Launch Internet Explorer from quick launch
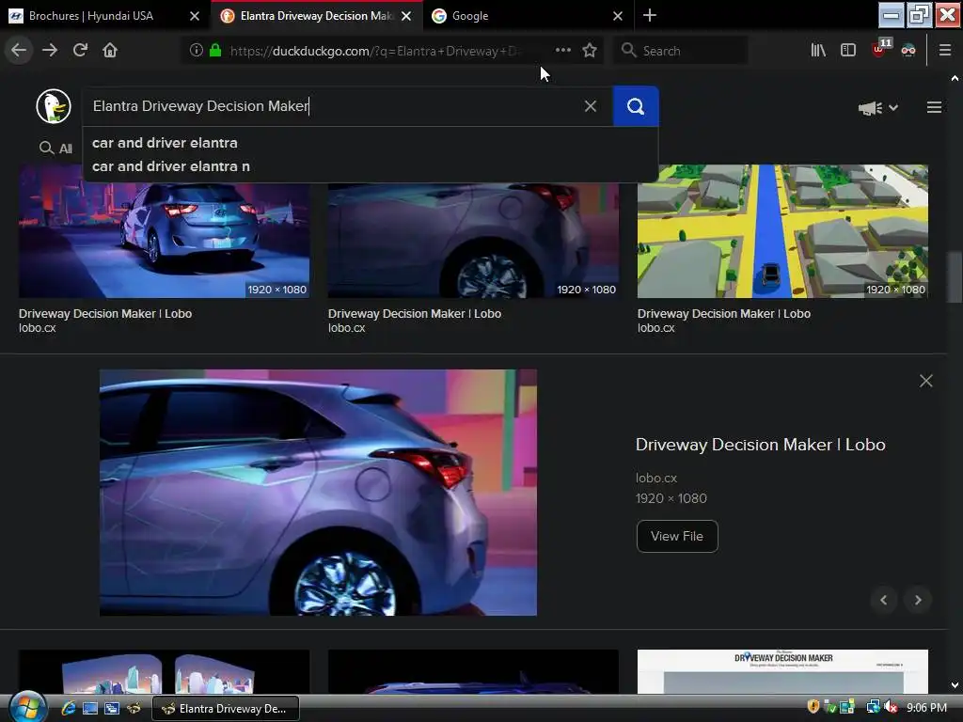 point(68,709)
